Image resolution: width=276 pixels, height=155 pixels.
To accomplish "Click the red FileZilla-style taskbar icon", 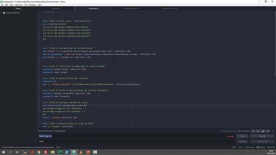I will (x=46, y=152).
